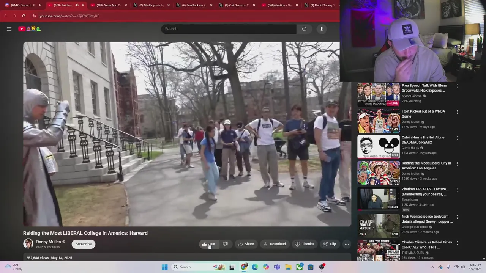The height and width of the screenshot is (273, 486).
Task: Open weather widget showing 70°F
Action: 14,267
